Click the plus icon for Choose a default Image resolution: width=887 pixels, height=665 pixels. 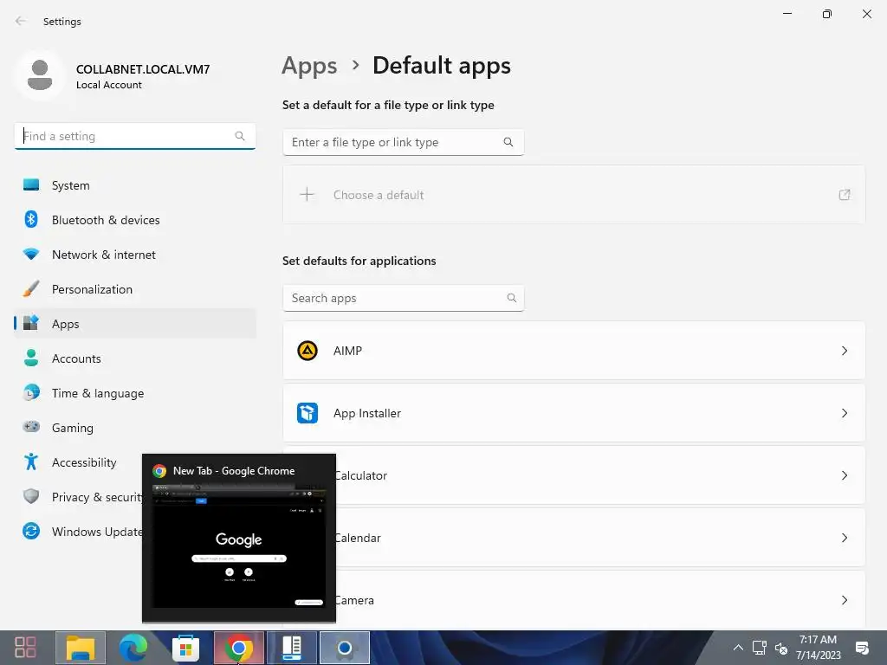307,195
